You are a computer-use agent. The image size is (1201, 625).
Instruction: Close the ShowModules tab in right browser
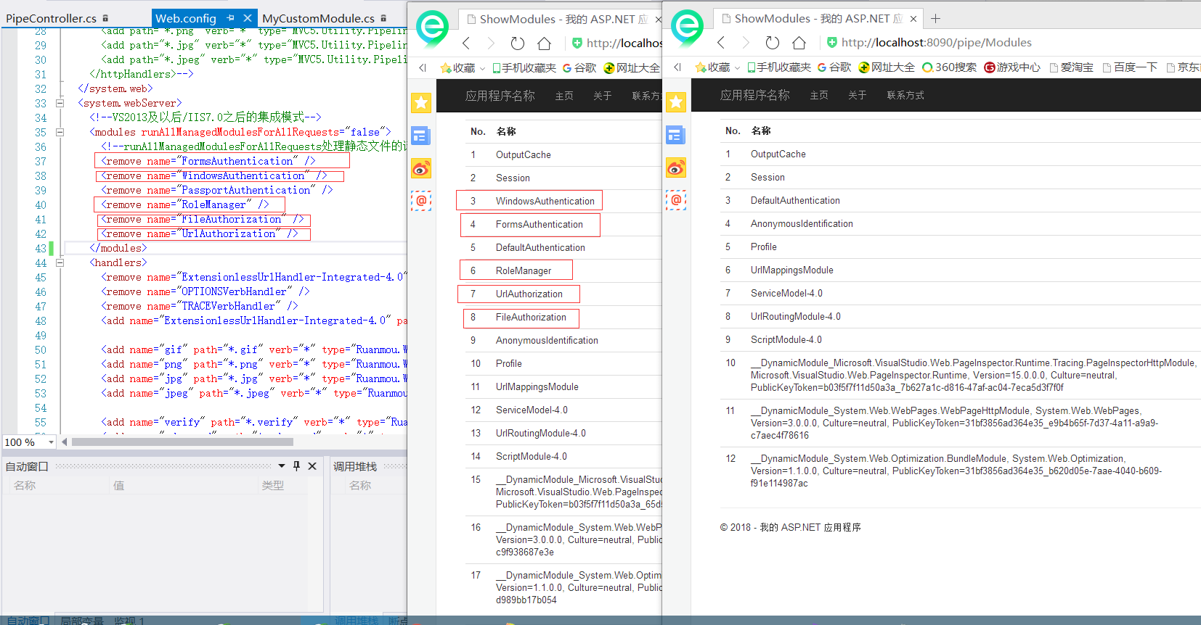pos(913,19)
